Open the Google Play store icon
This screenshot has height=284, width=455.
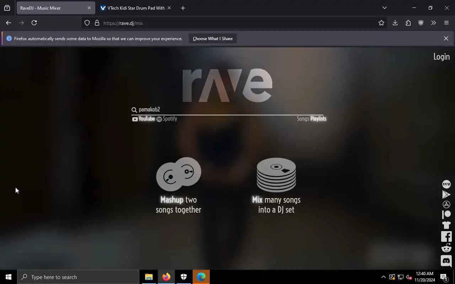click(x=446, y=195)
